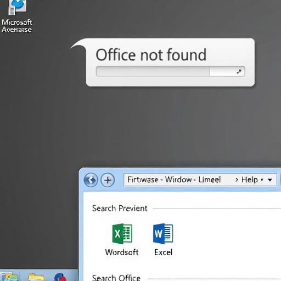
Task: Open the Microsoft Avenatse desktop shortcut
Action: 17,16
